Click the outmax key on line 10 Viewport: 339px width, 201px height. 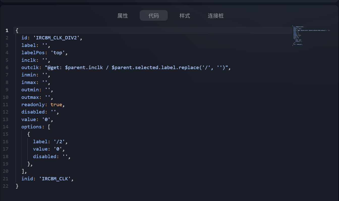pos(30,97)
